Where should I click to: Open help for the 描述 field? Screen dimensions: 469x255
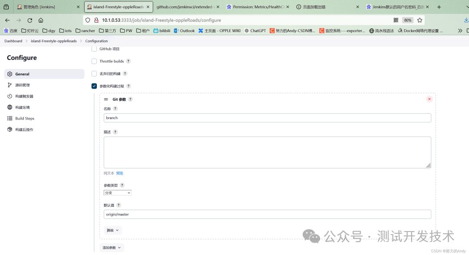point(115,132)
